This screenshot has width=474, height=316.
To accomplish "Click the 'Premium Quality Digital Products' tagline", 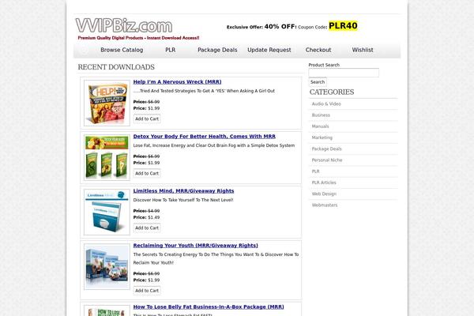I will (x=138, y=38).
